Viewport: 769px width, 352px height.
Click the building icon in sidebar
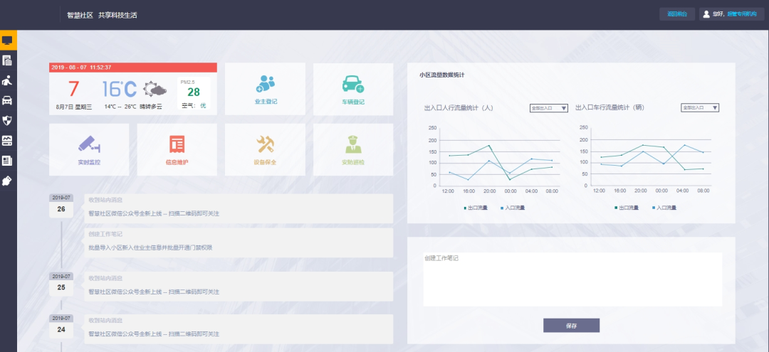(x=8, y=60)
